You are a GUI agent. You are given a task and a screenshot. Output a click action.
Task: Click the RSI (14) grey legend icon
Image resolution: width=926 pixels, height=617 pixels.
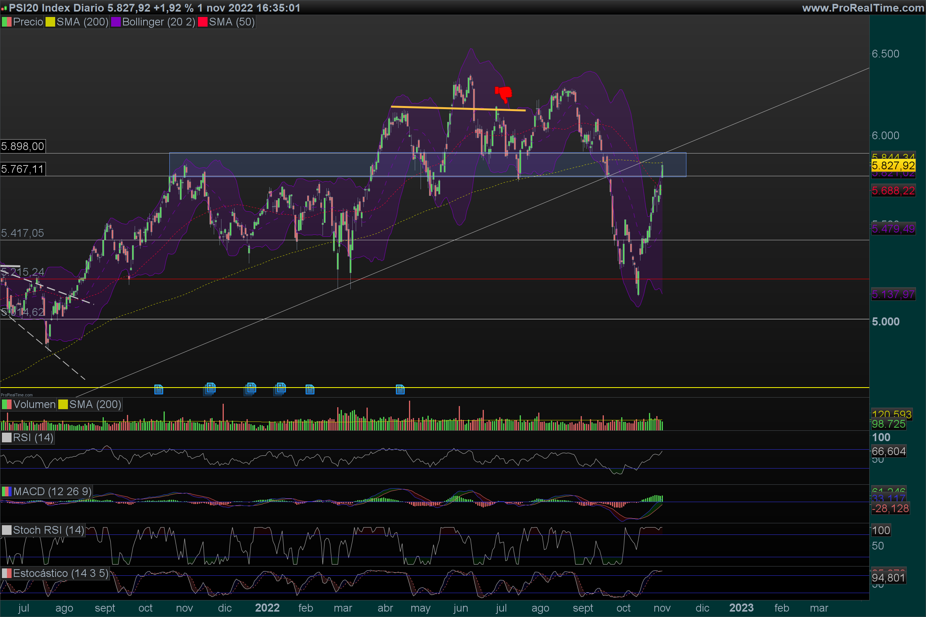point(7,438)
